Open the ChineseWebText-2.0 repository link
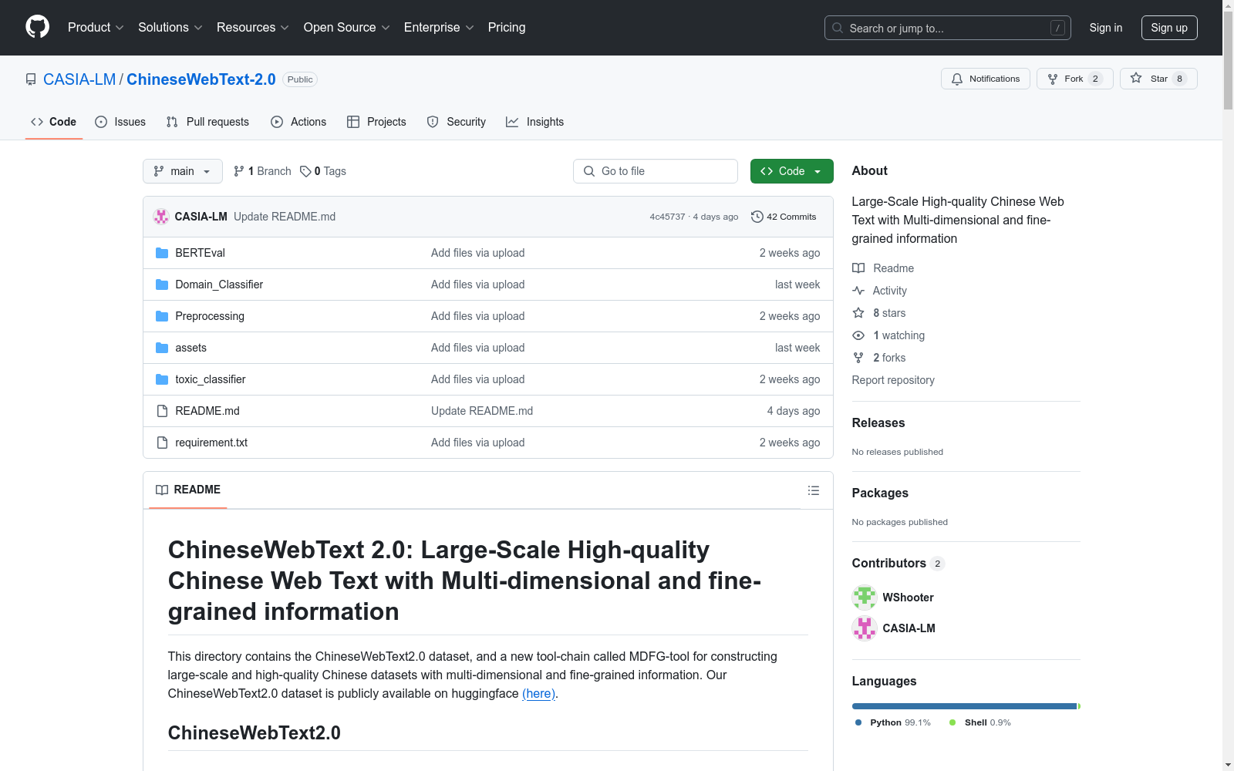This screenshot has width=1234, height=771. click(201, 79)
